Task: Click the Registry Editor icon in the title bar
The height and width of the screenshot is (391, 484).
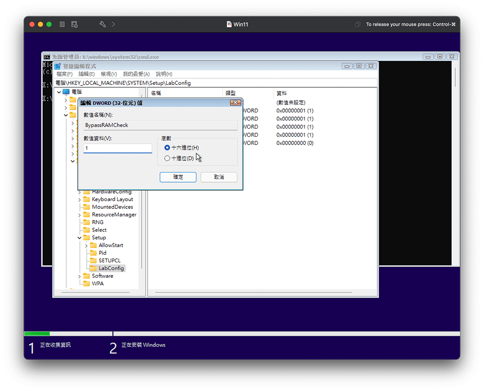Action: click(57, 66)
